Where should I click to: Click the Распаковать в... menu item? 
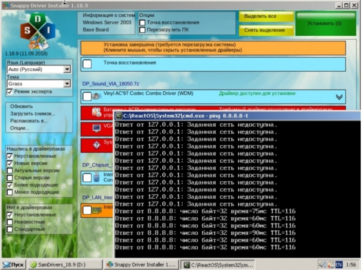pyautogui.click(x=29, y=121)
